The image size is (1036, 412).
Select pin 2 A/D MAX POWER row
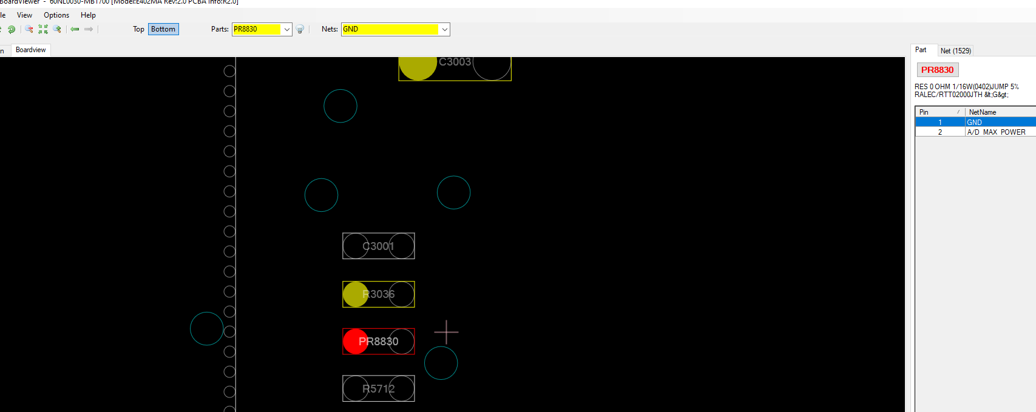pyautogui.click(x=975, y=132)
